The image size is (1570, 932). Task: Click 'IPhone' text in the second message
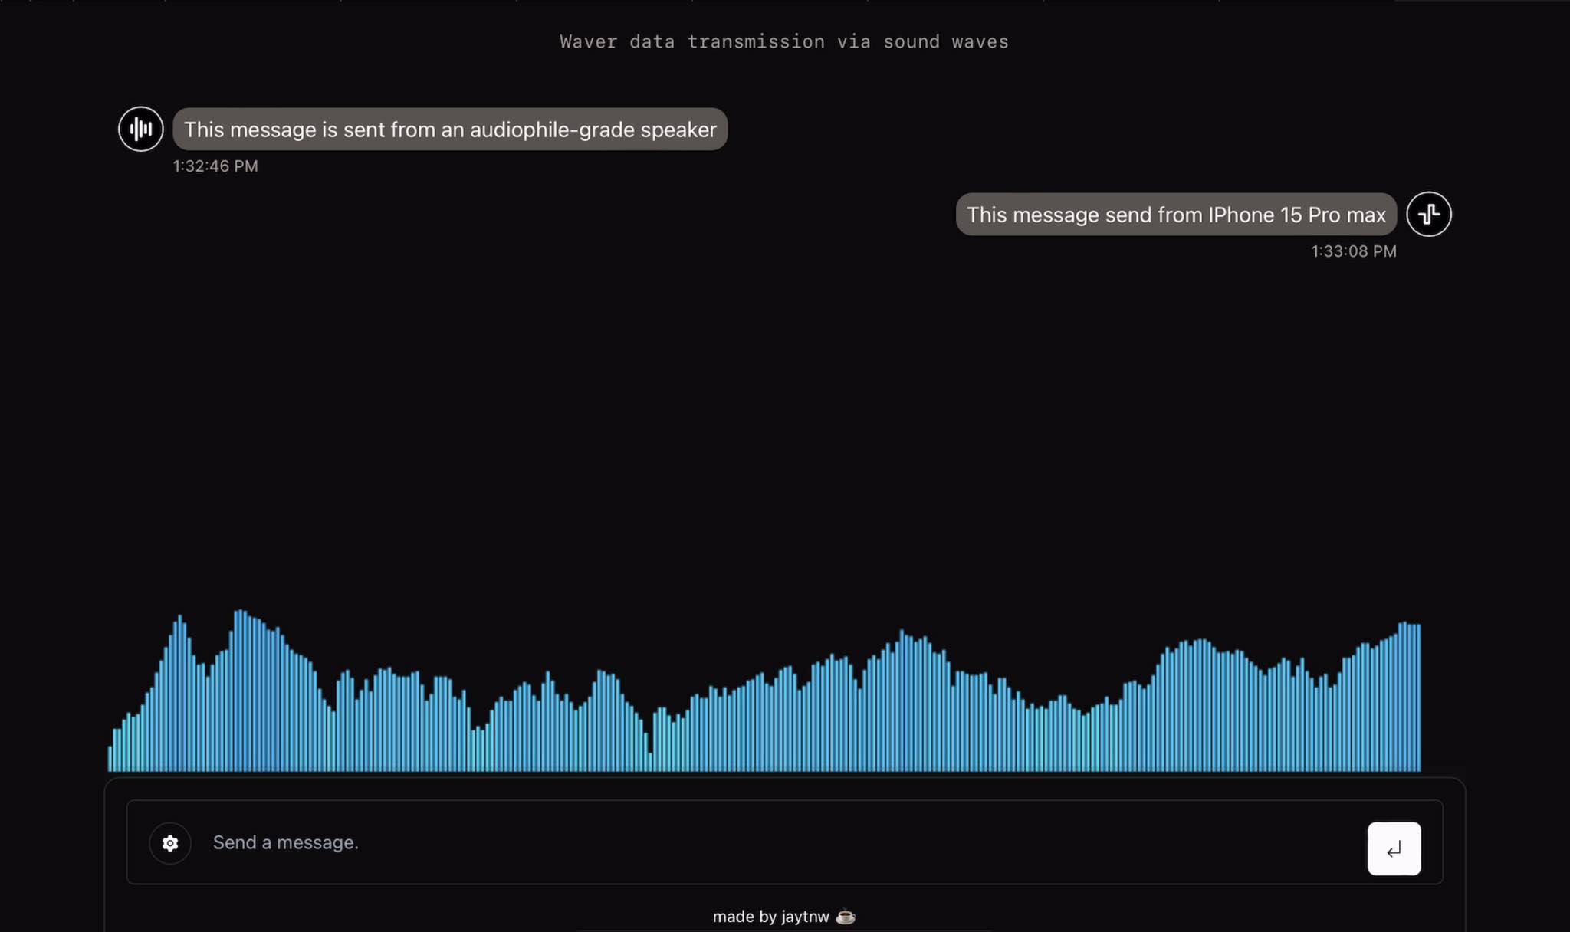point(1241,215)
